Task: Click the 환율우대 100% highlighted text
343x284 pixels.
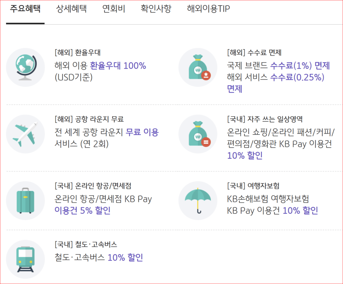Action: point(118,66)
